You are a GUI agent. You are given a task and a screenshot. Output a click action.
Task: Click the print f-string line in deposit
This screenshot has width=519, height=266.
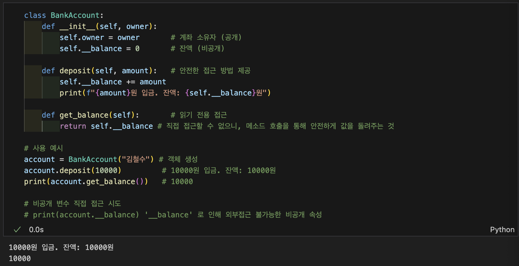pos(165,93)
